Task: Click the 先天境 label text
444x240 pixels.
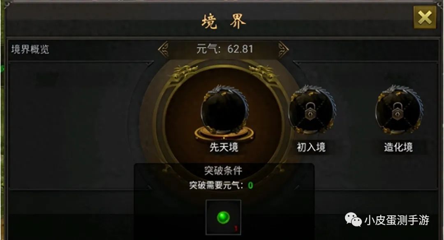Action: pos(224,147)
